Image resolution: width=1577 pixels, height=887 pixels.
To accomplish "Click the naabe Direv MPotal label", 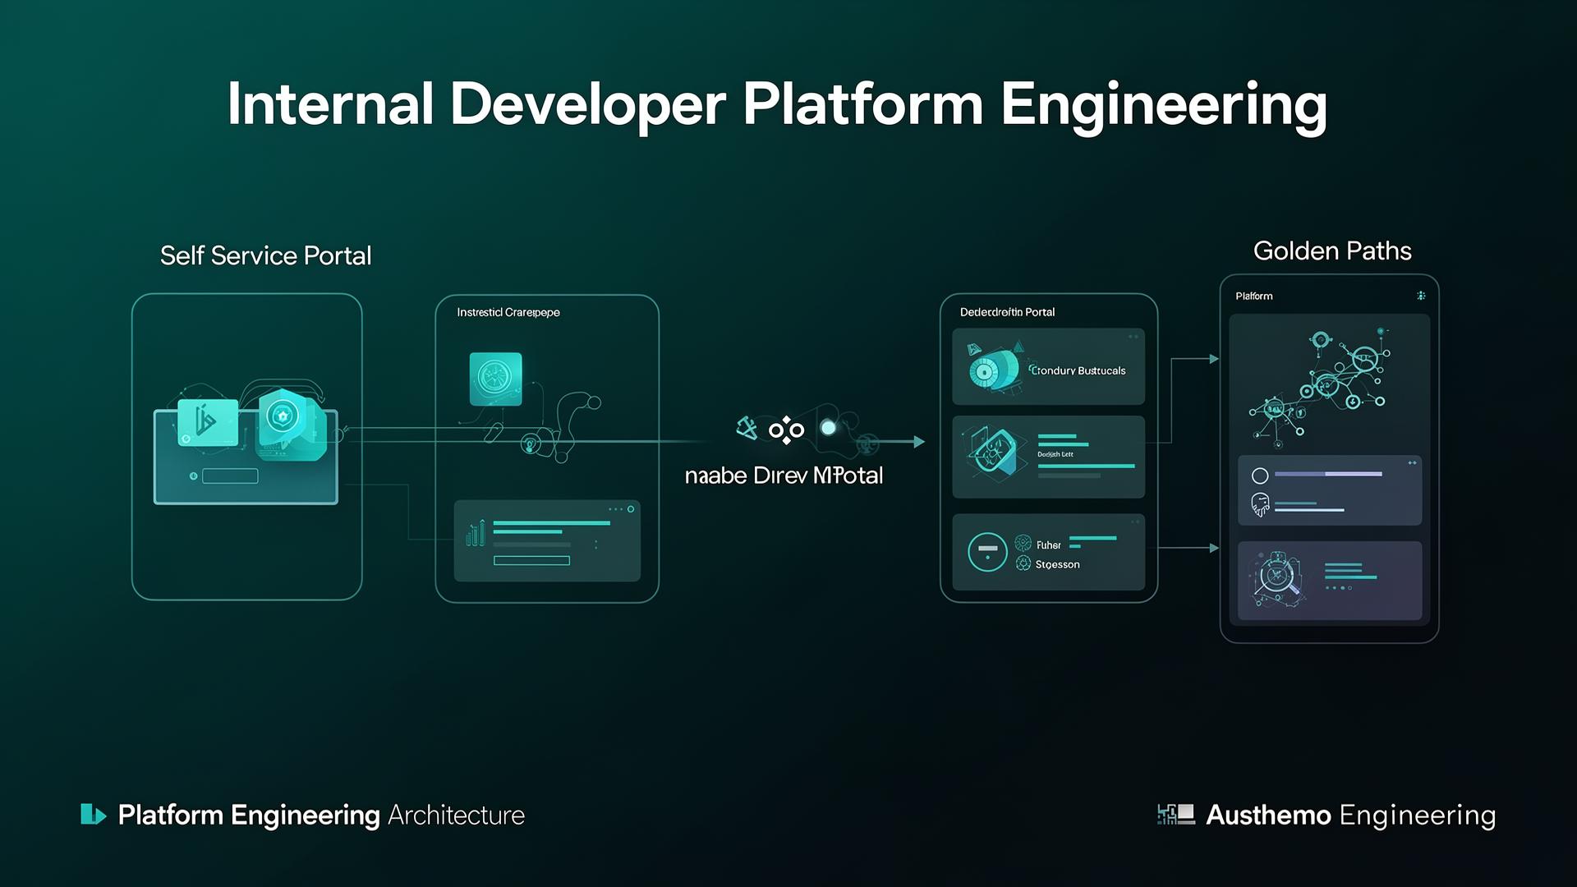I will [x=784, y=476].
